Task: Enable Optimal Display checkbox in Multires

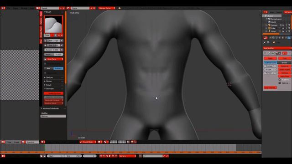Action: coord(280,83)
